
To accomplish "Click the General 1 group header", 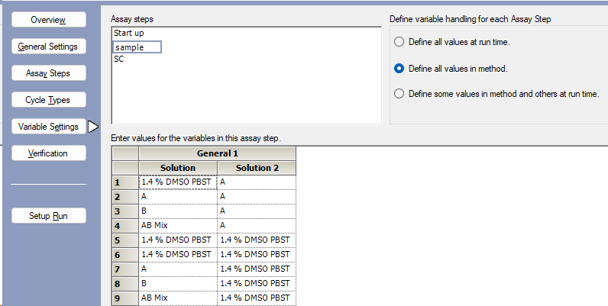I will click(x=217, y=153).
